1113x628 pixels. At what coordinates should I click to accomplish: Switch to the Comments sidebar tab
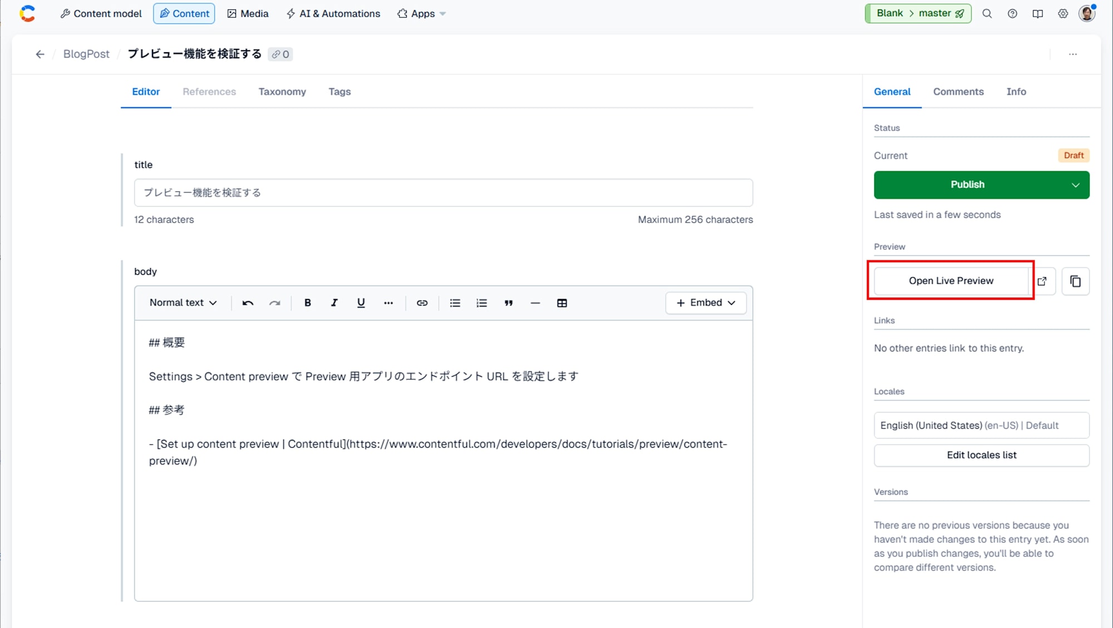958,92
